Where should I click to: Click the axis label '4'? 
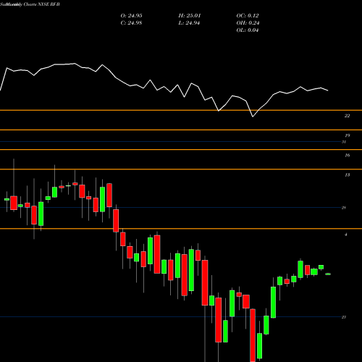pyautogui.click(x=346, y=235)
